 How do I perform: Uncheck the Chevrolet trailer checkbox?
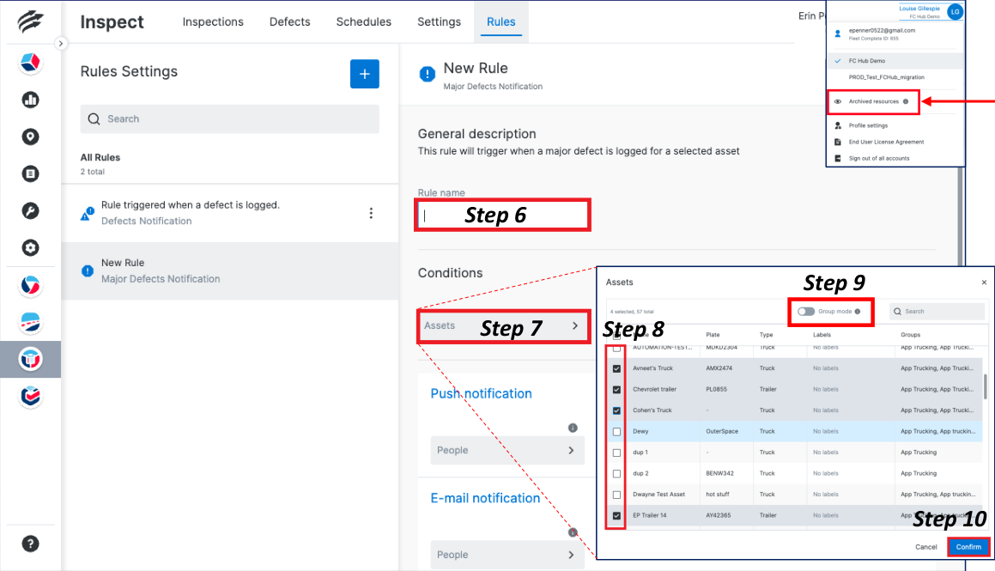[616, 389]
